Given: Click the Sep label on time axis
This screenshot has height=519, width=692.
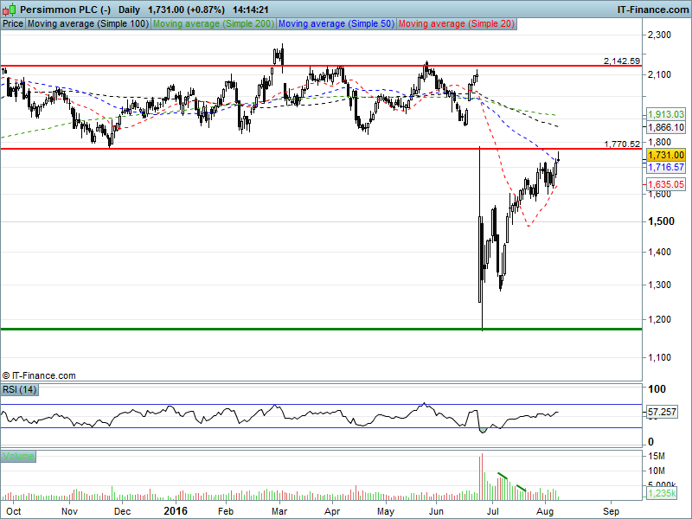Looking at the screenshot, I should [611, 511].
